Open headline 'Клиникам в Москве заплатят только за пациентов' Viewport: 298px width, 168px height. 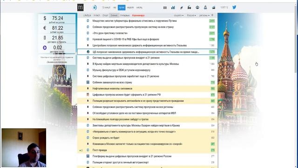[x=137, y=144]
